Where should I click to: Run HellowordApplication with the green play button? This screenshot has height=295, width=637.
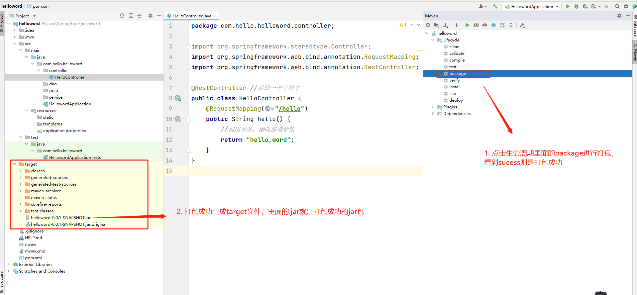tap(568, 6)
